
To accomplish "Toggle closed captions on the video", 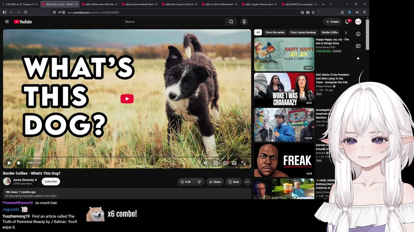I will (x=216, y=163).
